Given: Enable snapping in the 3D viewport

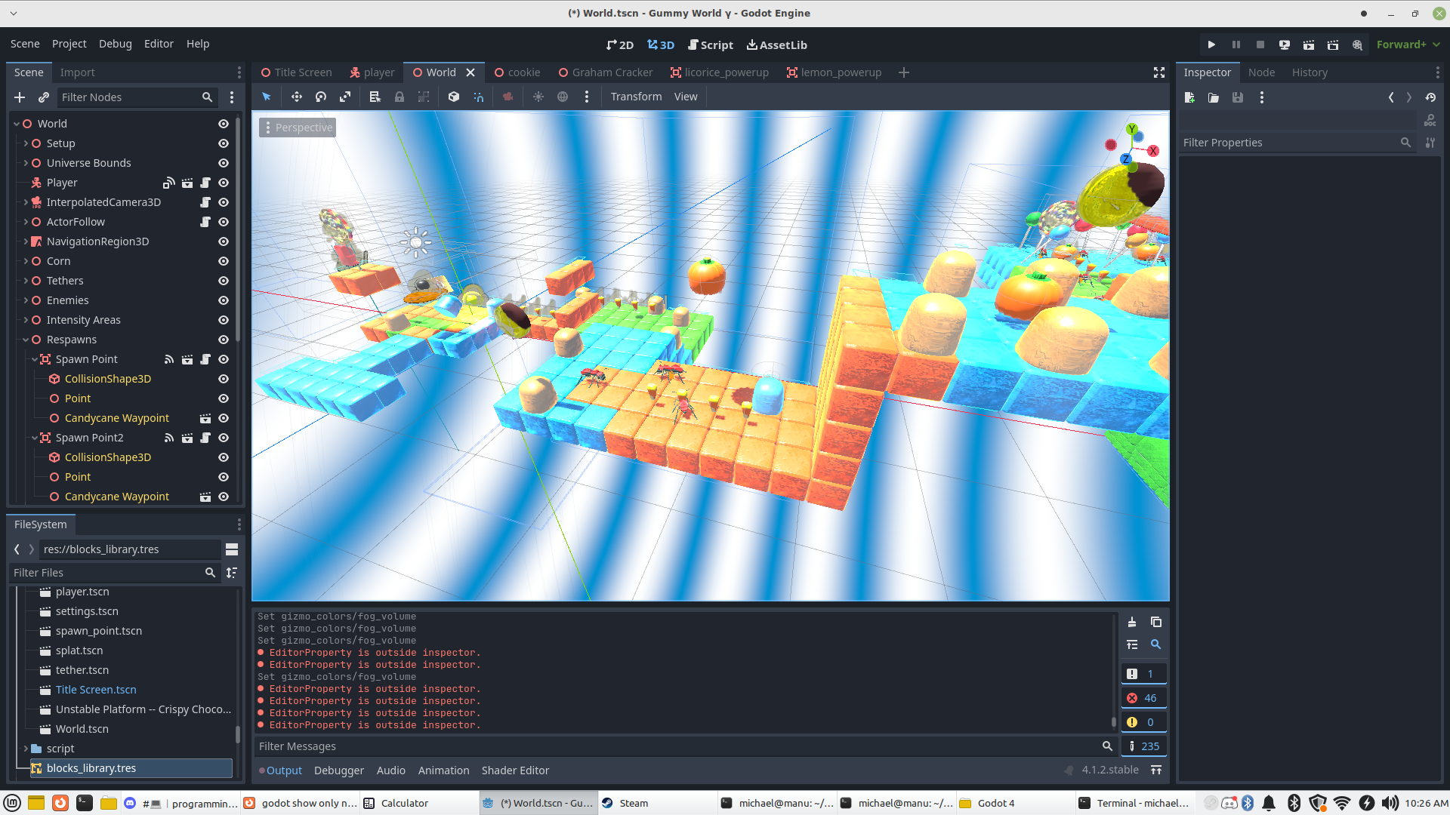Looking at the screenshot, I should tap(479, 97).
